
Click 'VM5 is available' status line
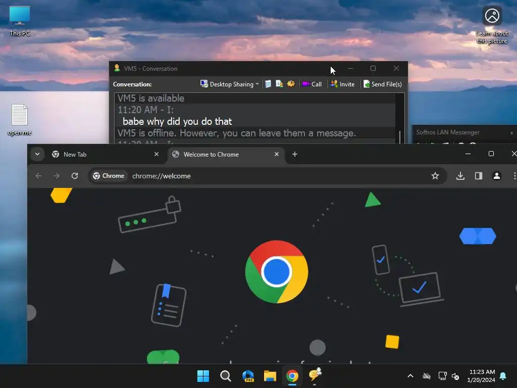point(151,99)
